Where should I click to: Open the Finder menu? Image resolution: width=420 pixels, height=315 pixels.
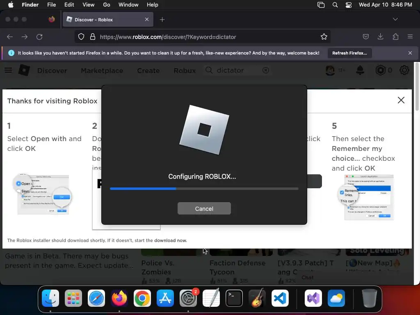coord(30,5)
